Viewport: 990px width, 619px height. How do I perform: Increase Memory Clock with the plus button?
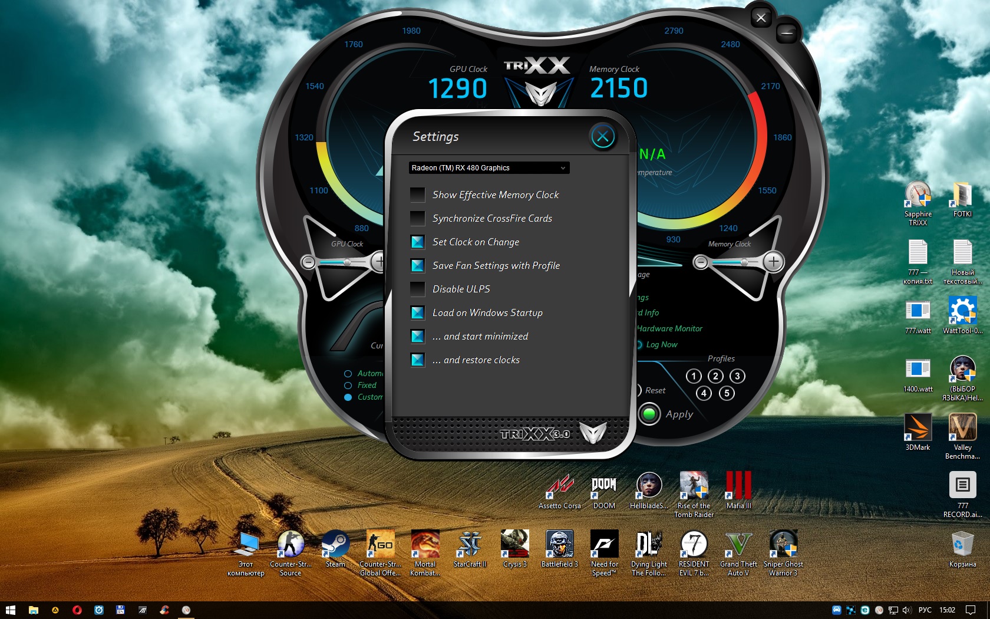coord(773,261)
